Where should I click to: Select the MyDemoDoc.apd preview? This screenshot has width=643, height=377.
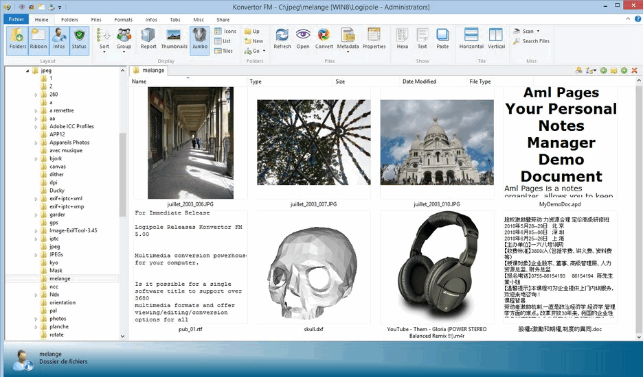pyautogui.click(x=560, y=143)
